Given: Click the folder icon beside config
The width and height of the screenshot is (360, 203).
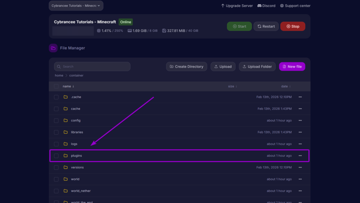Looking at the screenshot, I should (x=65, y=121).
